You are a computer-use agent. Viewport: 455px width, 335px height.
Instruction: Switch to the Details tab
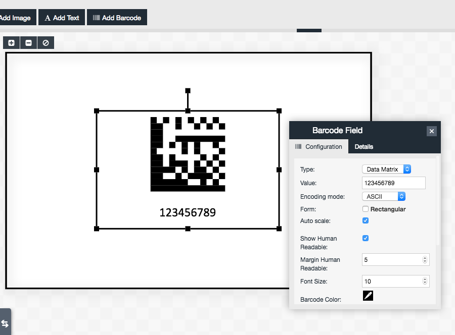pyautogui.click(x=364, y=147)
